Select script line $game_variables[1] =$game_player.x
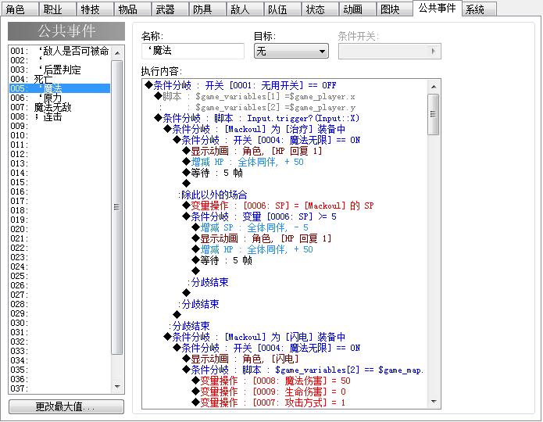Image resolution: width=543 pixels, height=422 pixels. point(255,96)
